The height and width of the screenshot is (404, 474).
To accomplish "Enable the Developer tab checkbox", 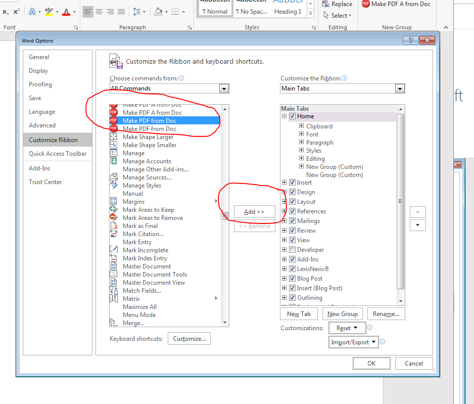I will (x=292, y=250).
